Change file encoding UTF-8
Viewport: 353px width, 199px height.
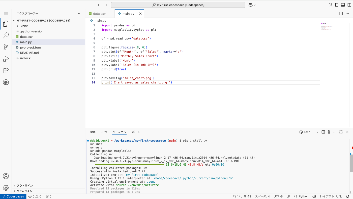[278, 196]
